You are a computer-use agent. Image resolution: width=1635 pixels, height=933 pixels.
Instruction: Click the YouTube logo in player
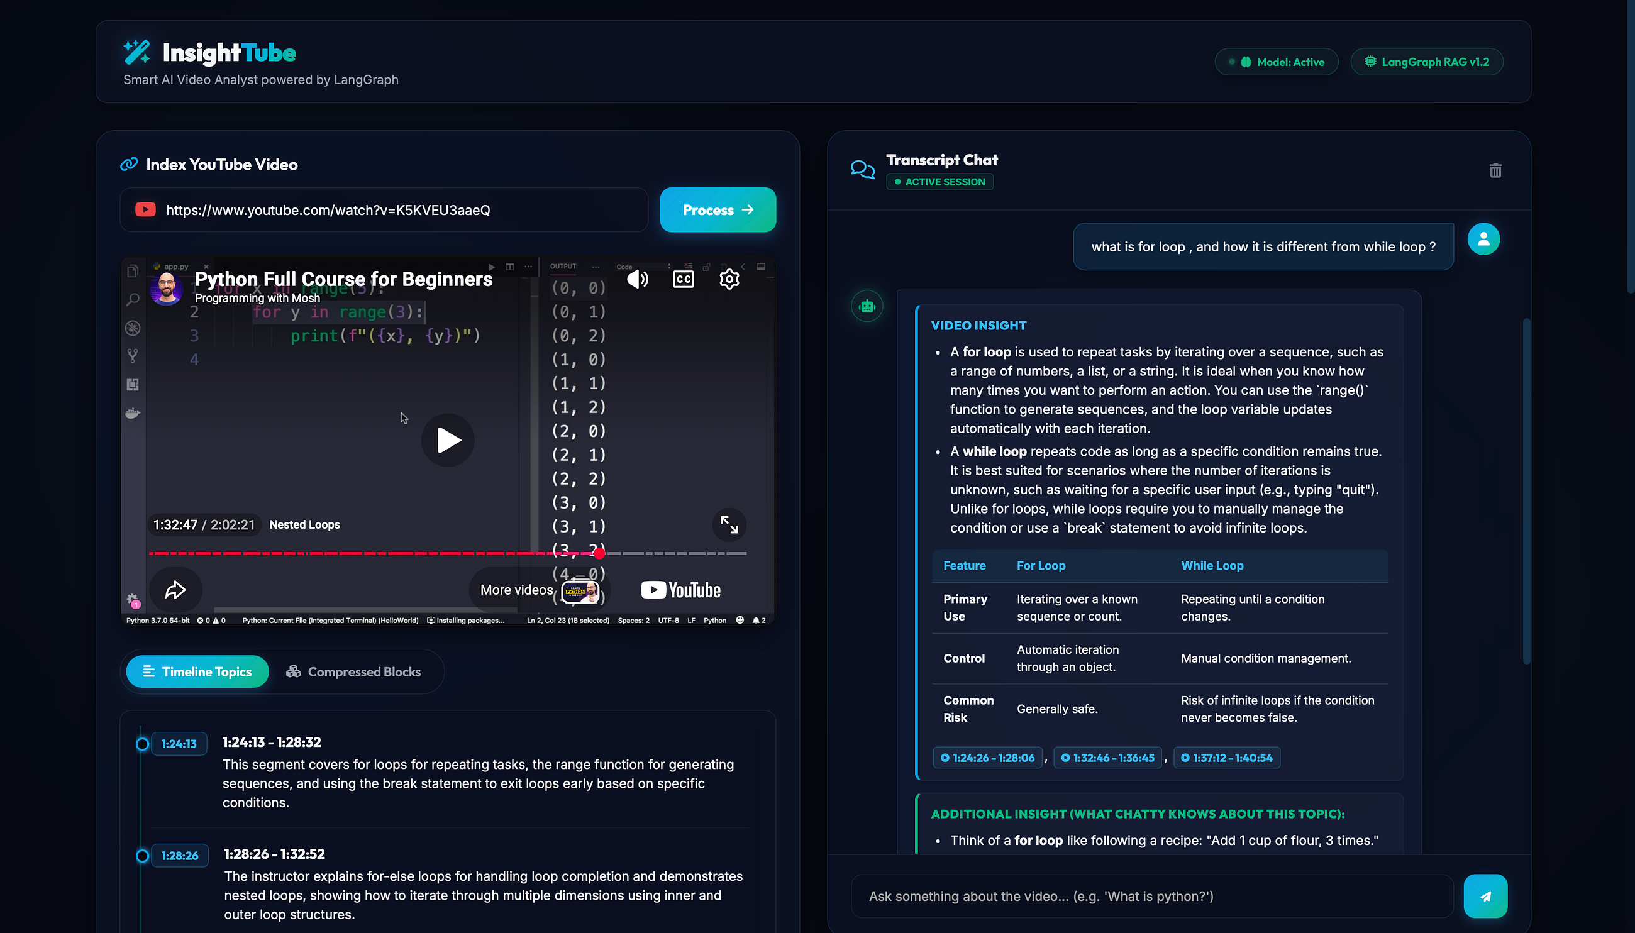coord(680,590)
